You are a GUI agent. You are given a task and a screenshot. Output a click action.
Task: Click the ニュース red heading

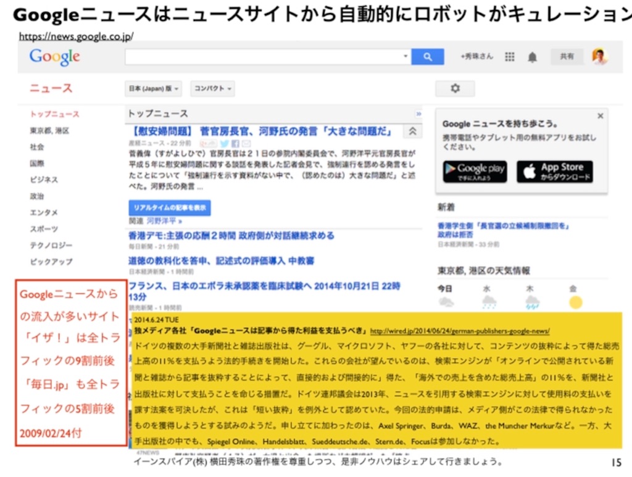pyautogui.click(x=51, y=88)
